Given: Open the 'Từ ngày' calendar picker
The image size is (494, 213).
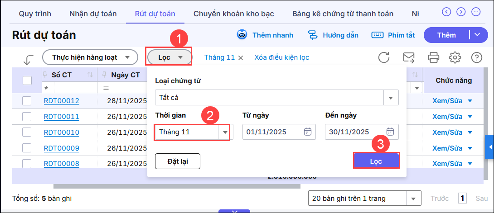Looking at the screenshot, I should pyautogui.click(x=307, y=132).
